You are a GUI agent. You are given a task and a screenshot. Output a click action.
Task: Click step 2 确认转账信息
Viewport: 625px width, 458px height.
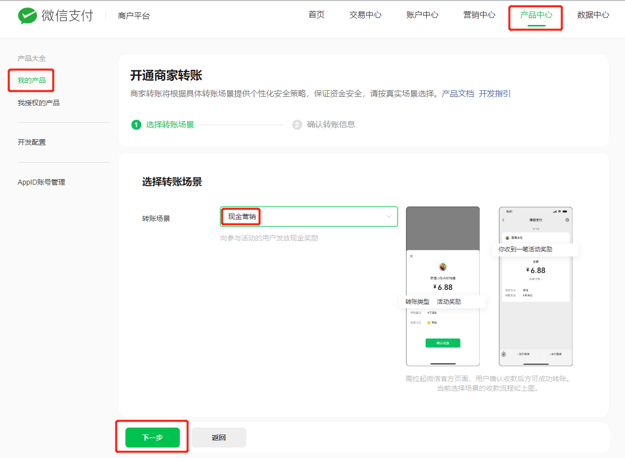[324, 125]
